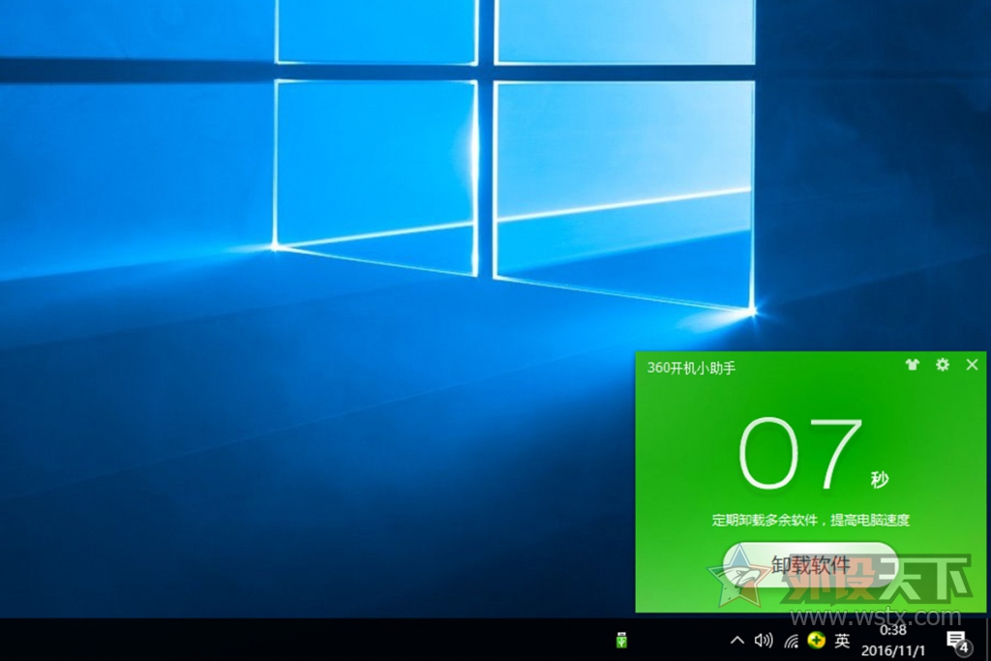This screenshot has width=991, height=661.
Task: Show hidden tray icons chevron
Action: pyautogui.click(x=736, y=640)
